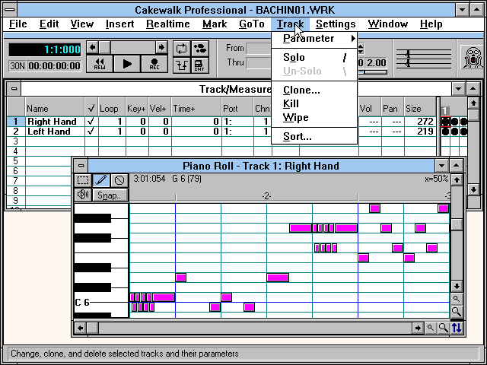Choose Wipe from the Track menu

pos(314,118)
